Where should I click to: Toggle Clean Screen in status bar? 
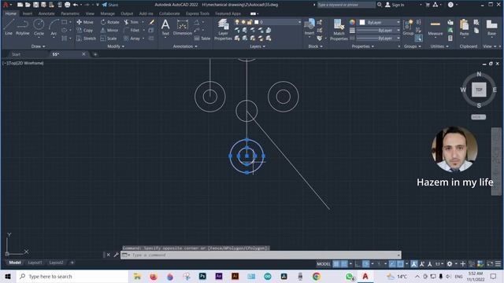490,264
